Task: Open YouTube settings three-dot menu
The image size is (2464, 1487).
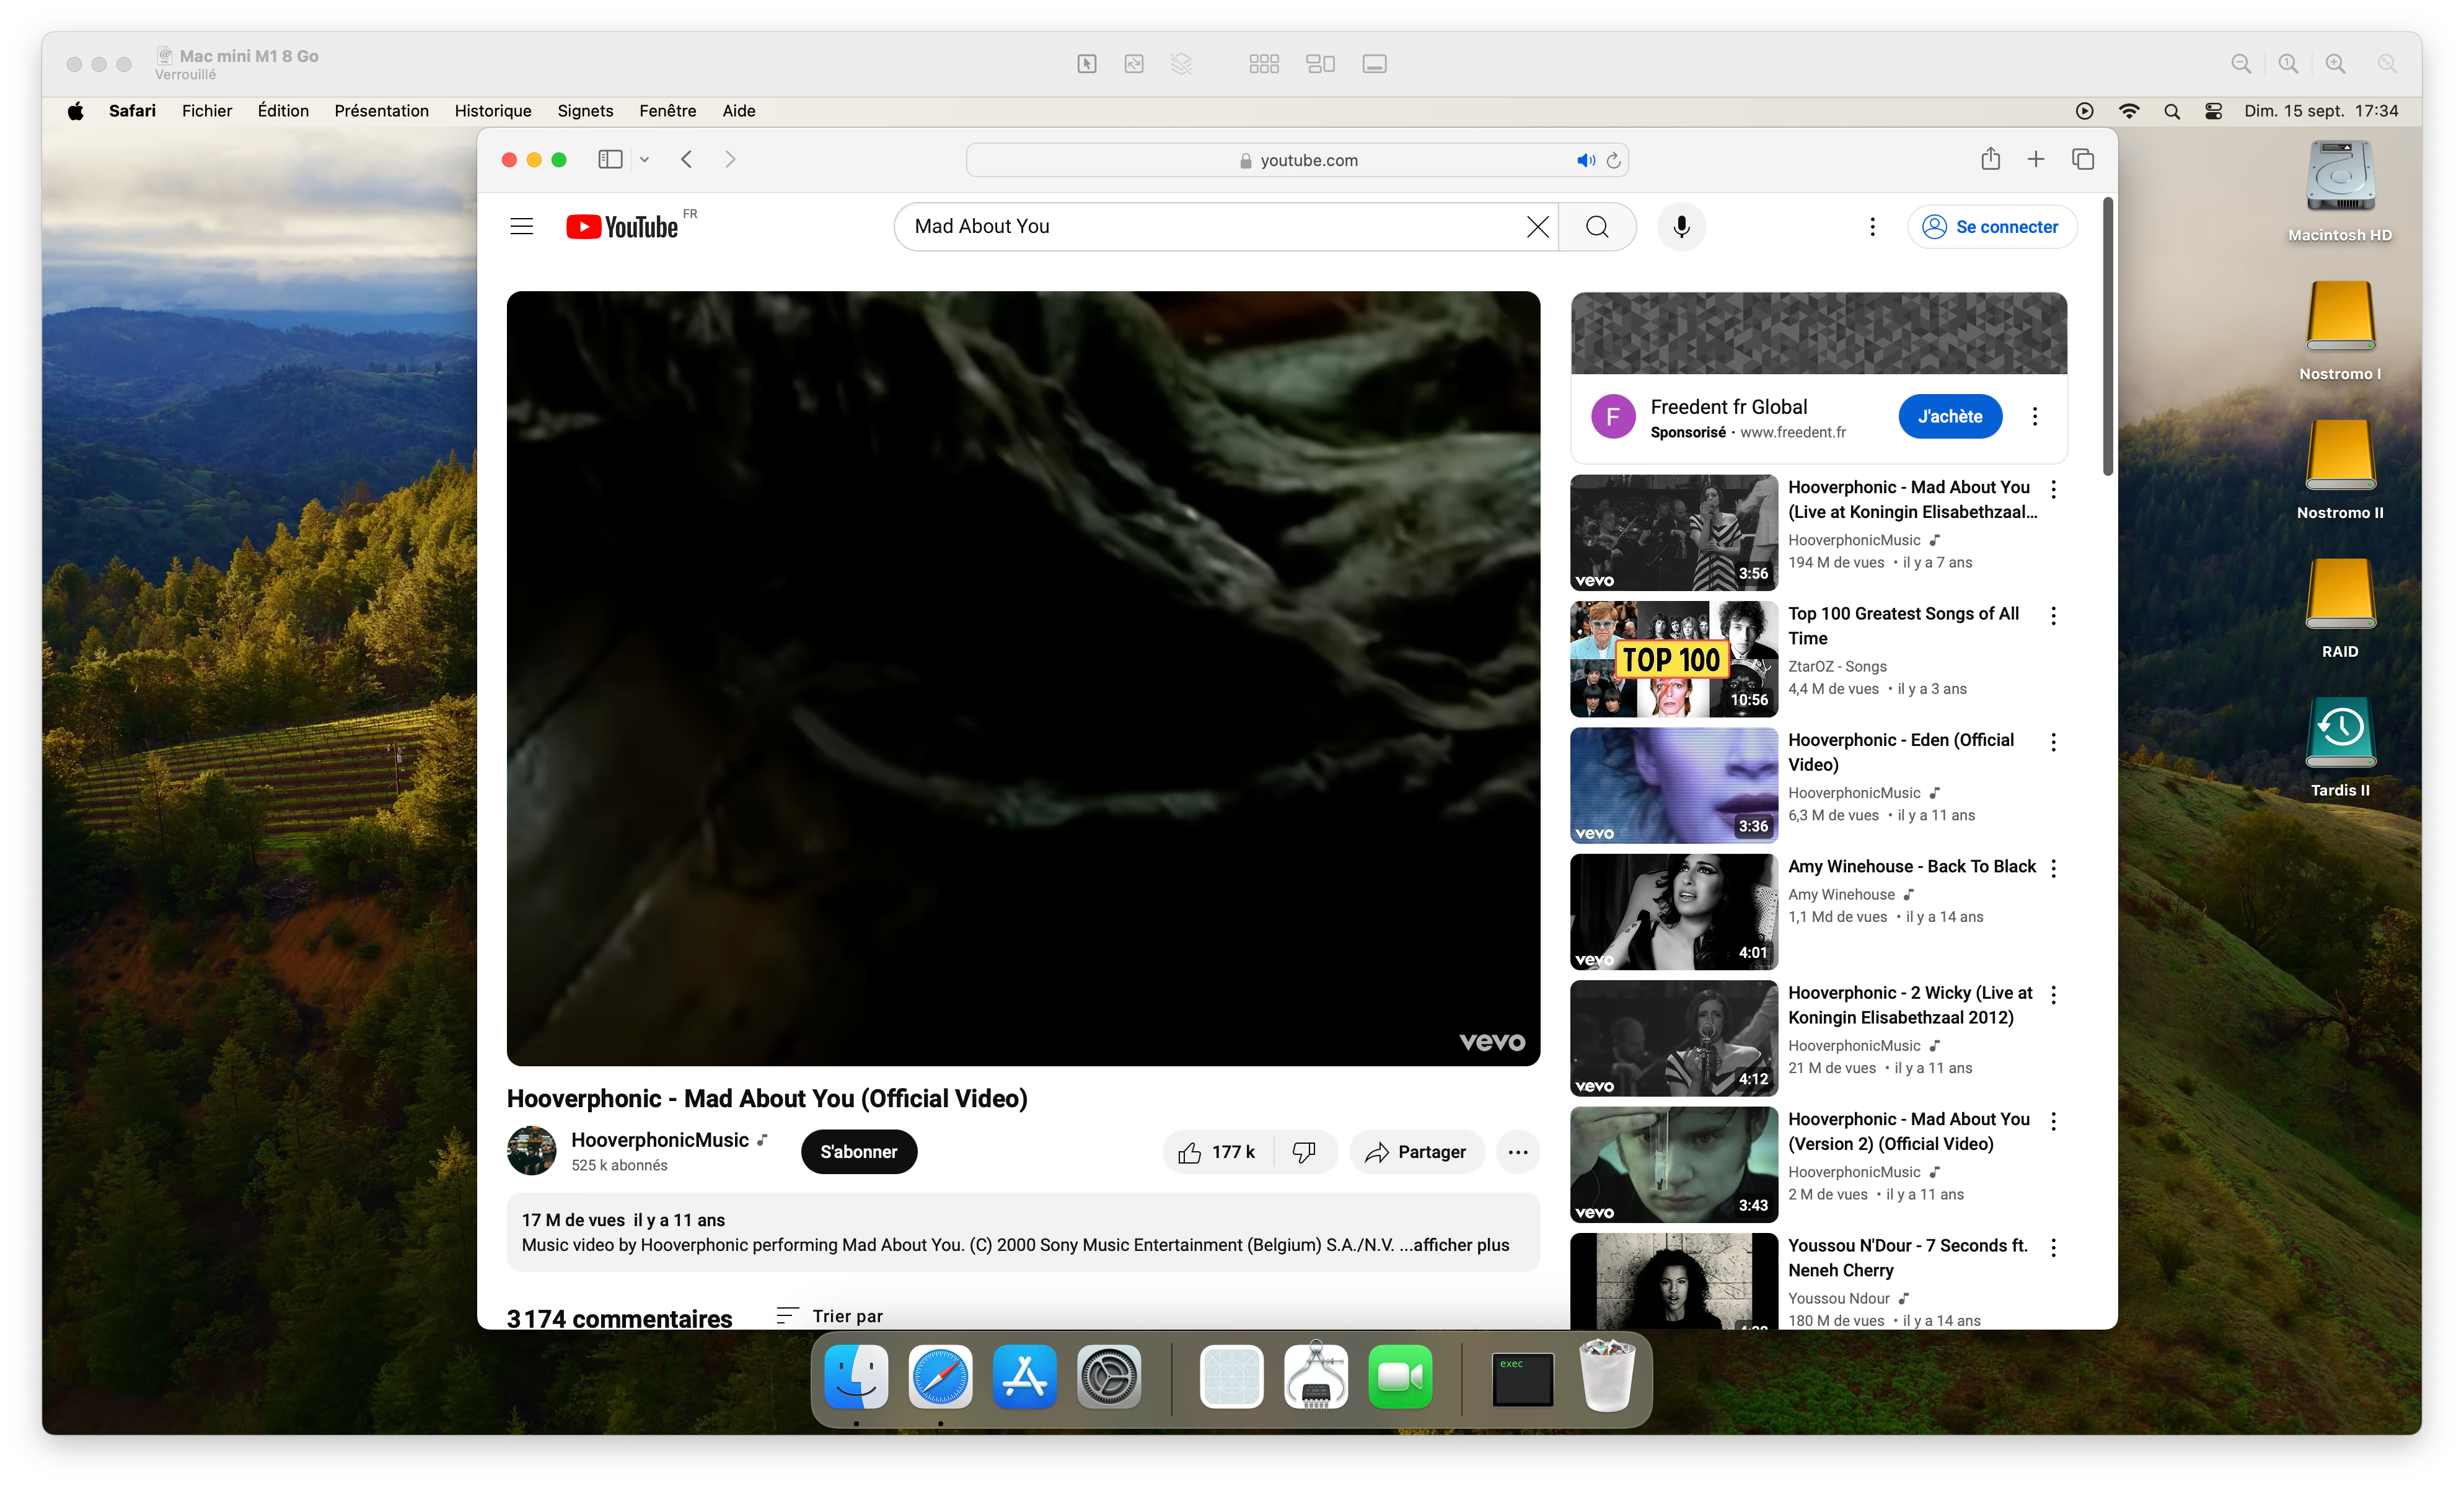Action: (x=1872, y=227)
